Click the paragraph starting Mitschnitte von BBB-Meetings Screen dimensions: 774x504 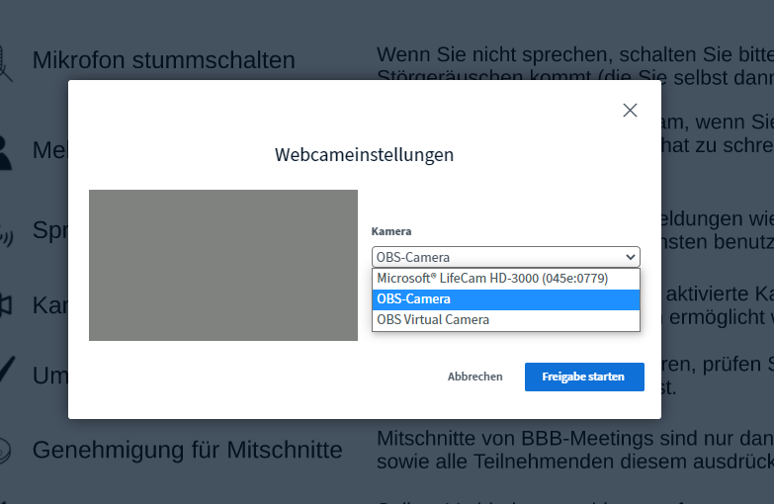coord(573,447)
